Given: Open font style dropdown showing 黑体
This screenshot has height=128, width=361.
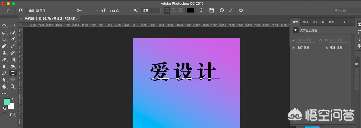Looking at the screenshot, I should (x=87, y=11).
